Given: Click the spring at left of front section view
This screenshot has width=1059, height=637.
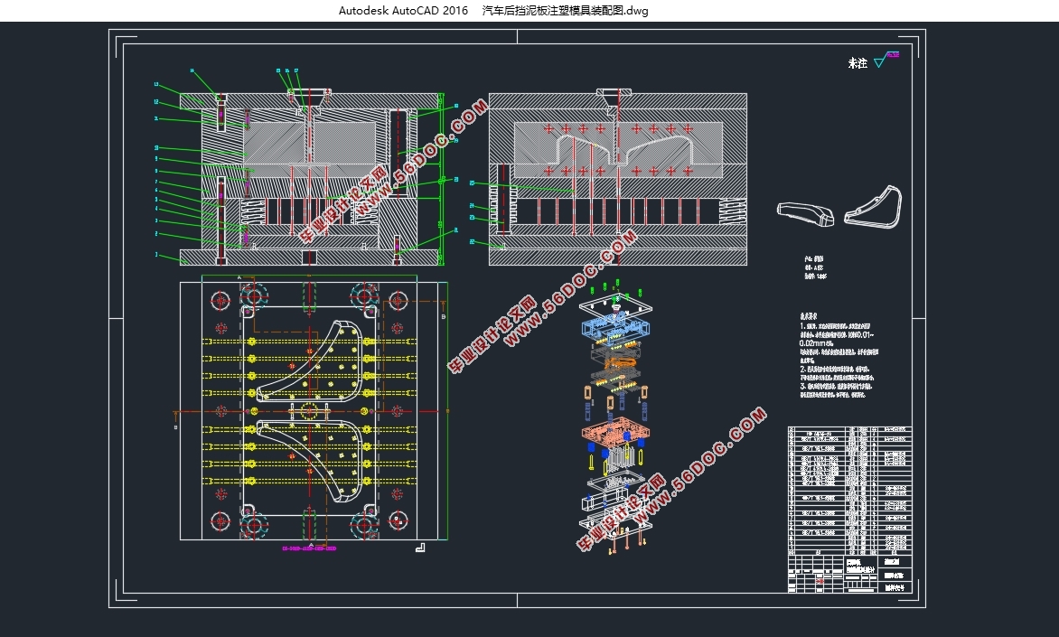Looking at the screenshot, I should tap(251, 212).
